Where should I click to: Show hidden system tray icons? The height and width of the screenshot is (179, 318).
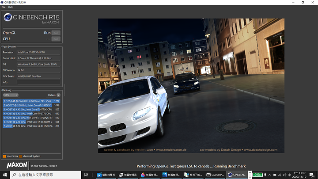tap(269, 175)
